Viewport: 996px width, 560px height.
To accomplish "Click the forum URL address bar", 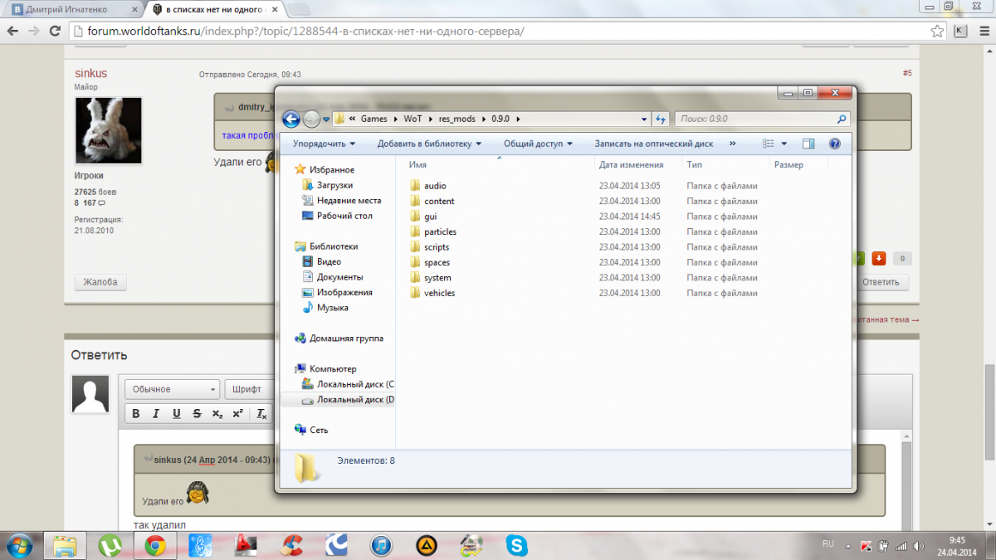I will [498, 32].
